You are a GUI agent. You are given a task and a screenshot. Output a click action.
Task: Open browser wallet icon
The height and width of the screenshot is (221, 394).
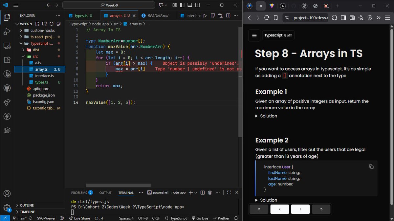point(352,18)
